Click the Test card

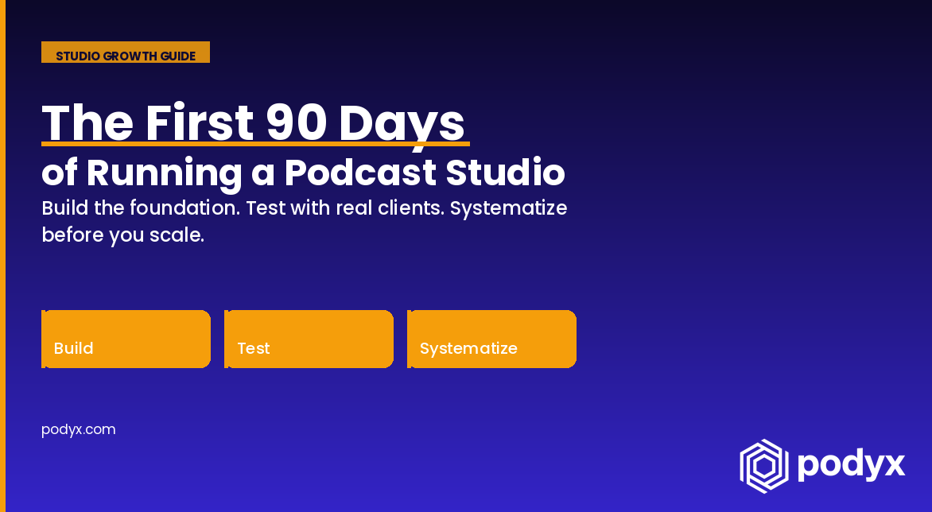pyautogui.click(x=309, y=339)
